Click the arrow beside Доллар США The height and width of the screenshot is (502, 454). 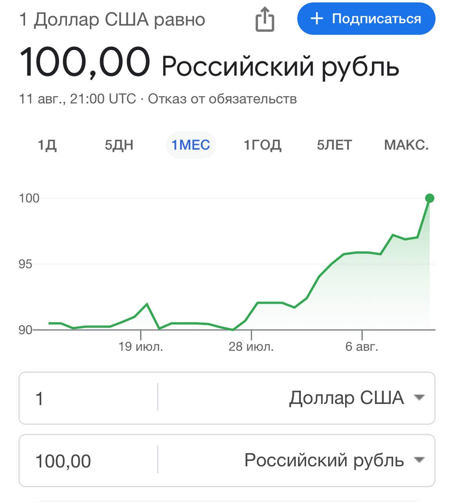[419, 398]
